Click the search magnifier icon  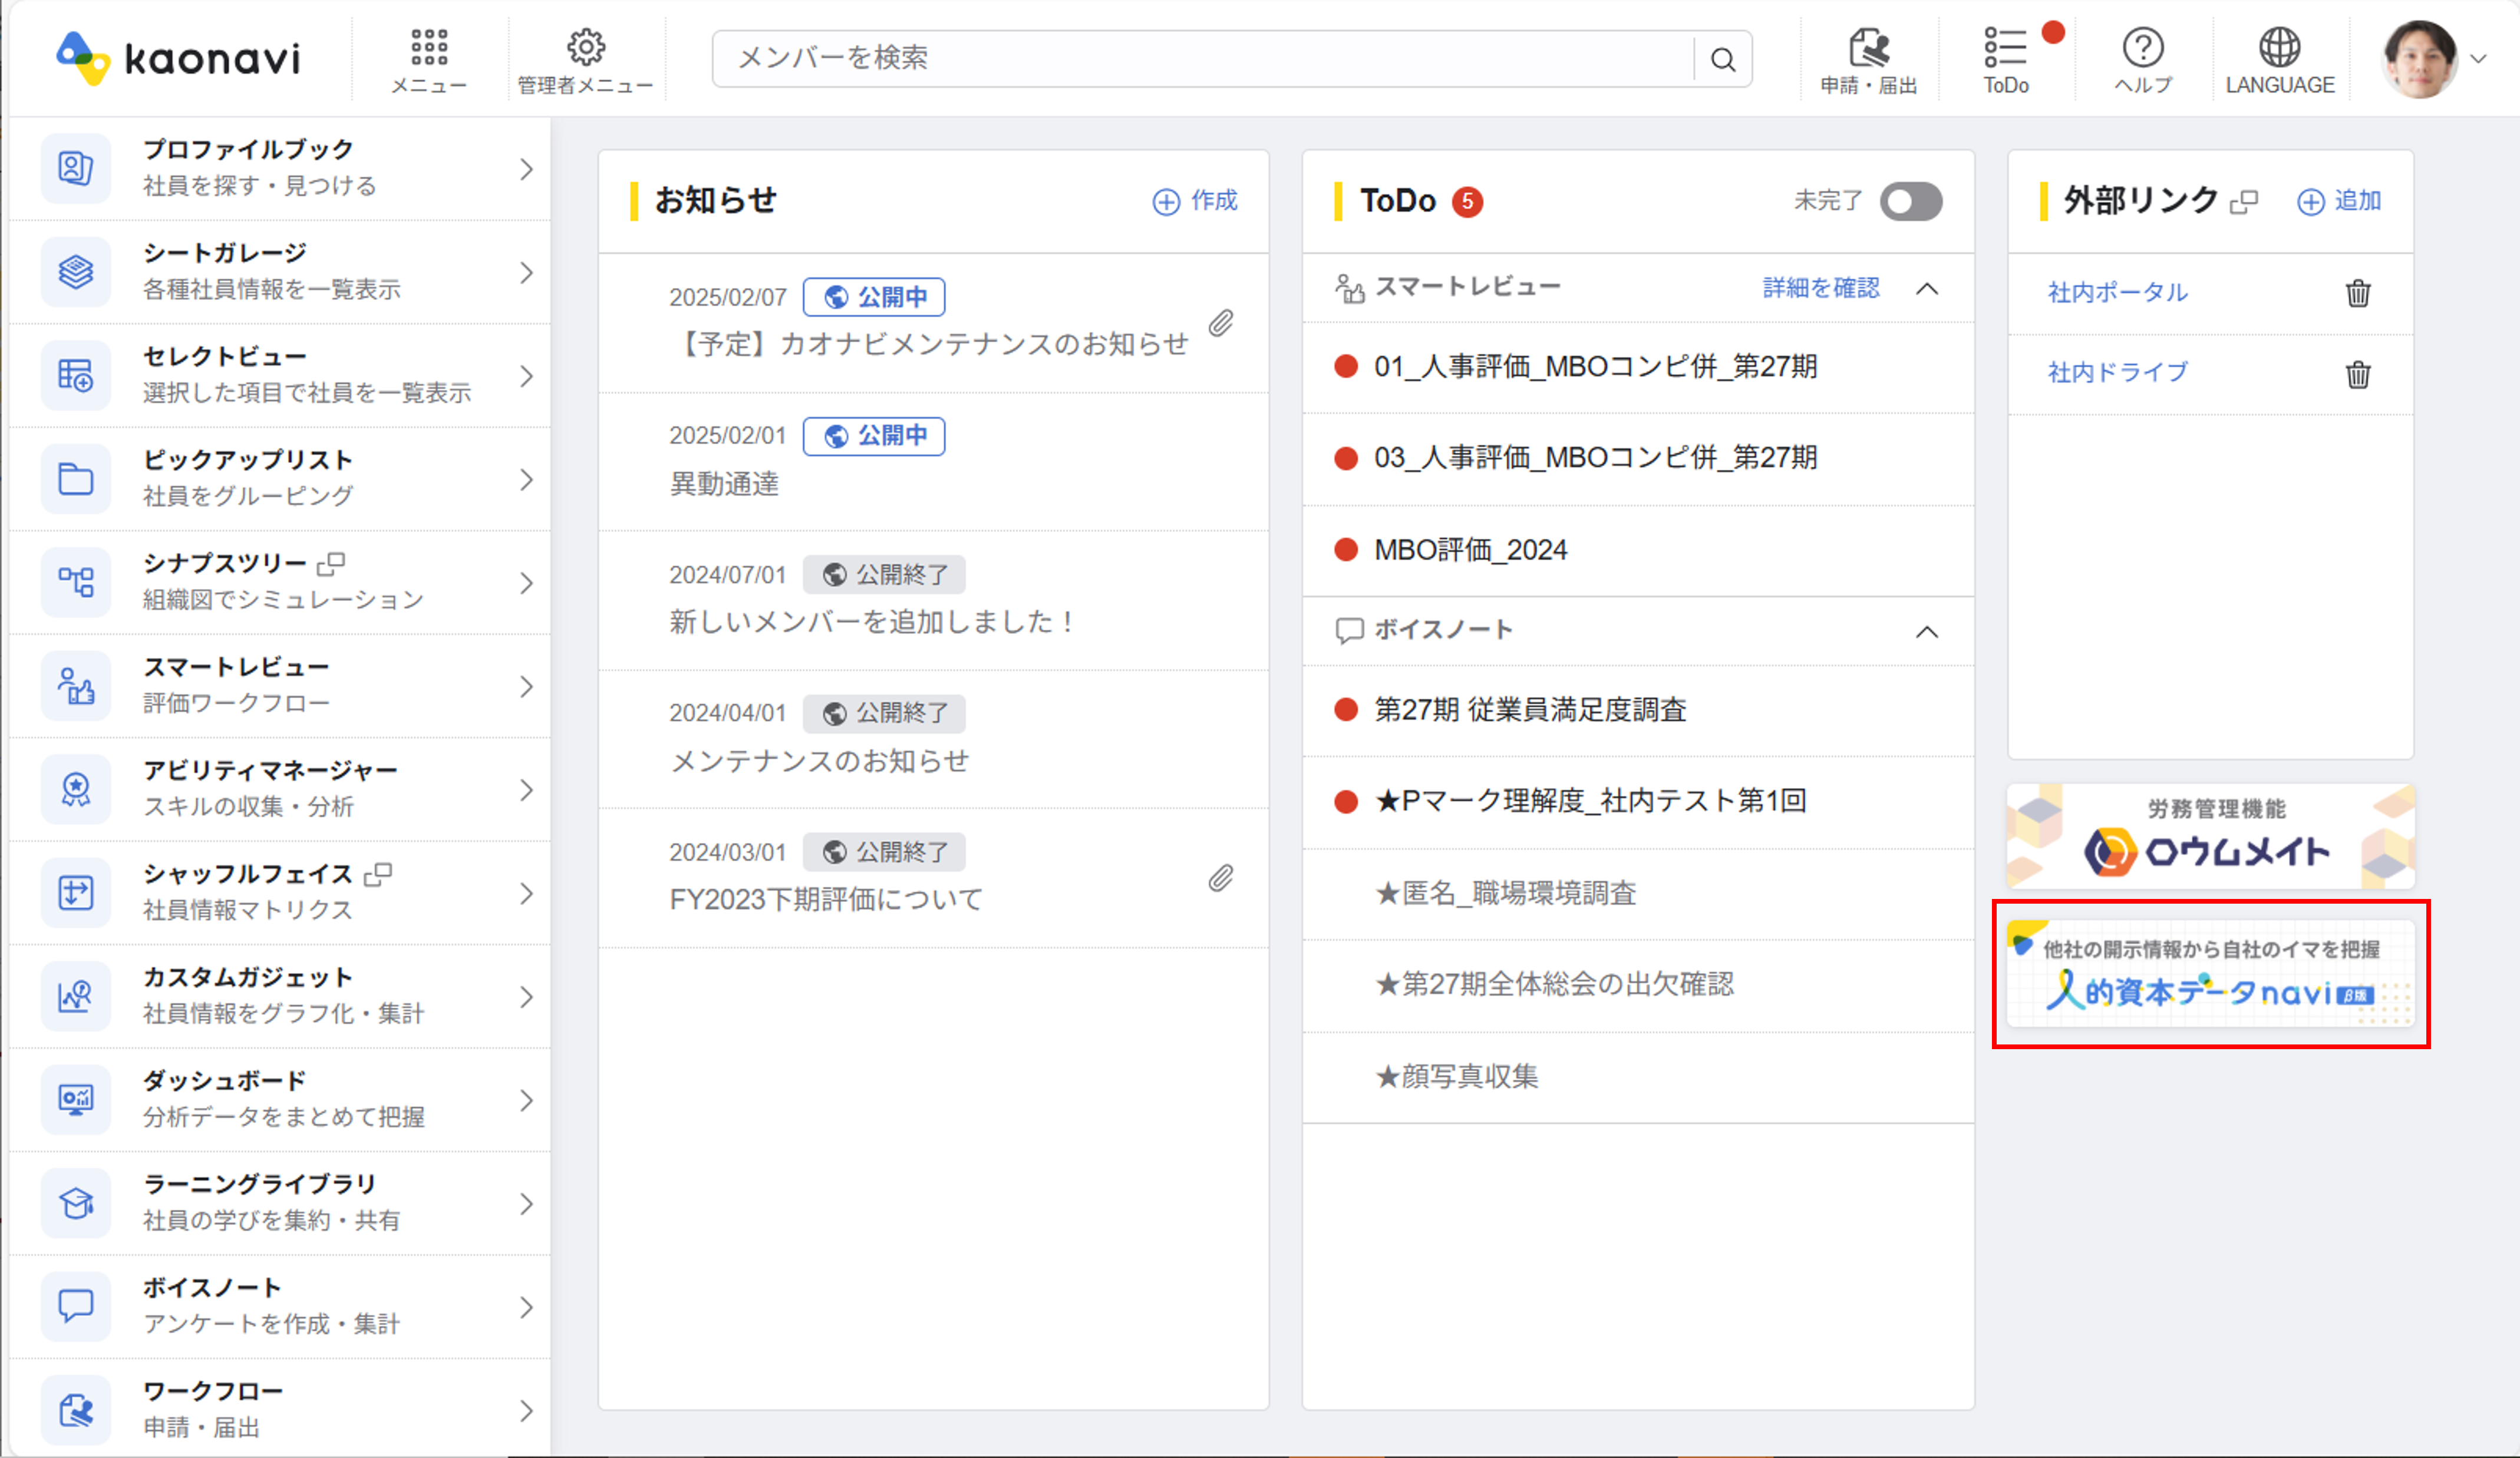pyautogui.click(x=1723, y=59)
